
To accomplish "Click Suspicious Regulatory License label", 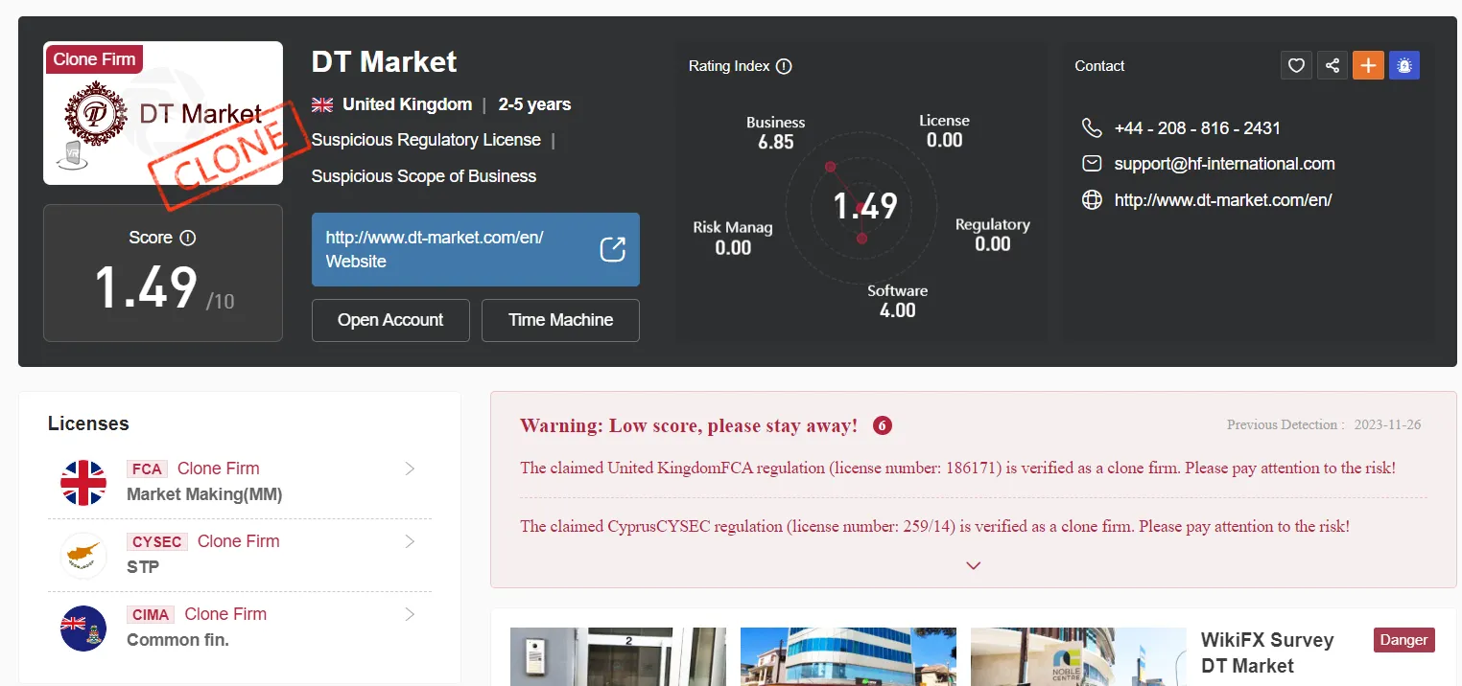I will tap(426, 140).
